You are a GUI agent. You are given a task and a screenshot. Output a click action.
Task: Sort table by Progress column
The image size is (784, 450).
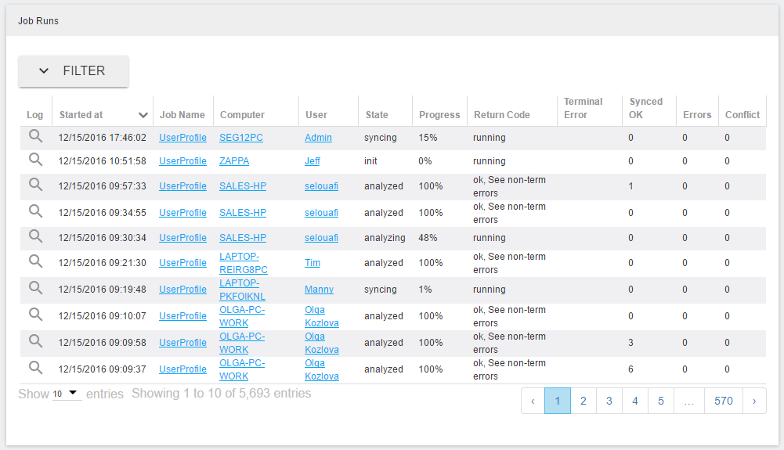(439, 115)
